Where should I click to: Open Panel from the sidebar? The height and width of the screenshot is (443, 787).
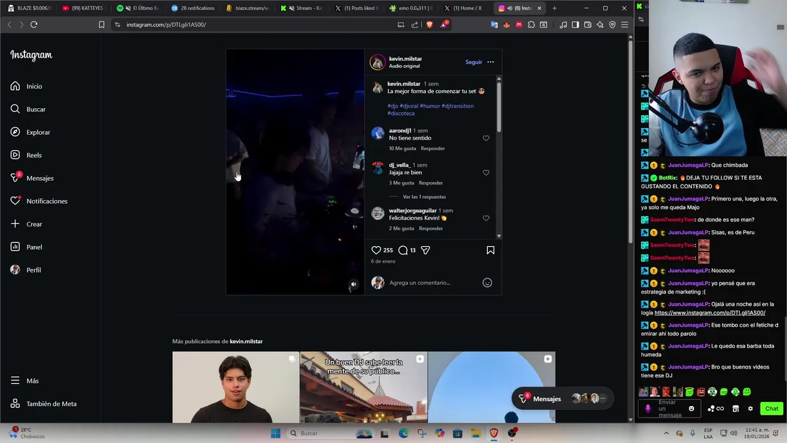point(26,247)
